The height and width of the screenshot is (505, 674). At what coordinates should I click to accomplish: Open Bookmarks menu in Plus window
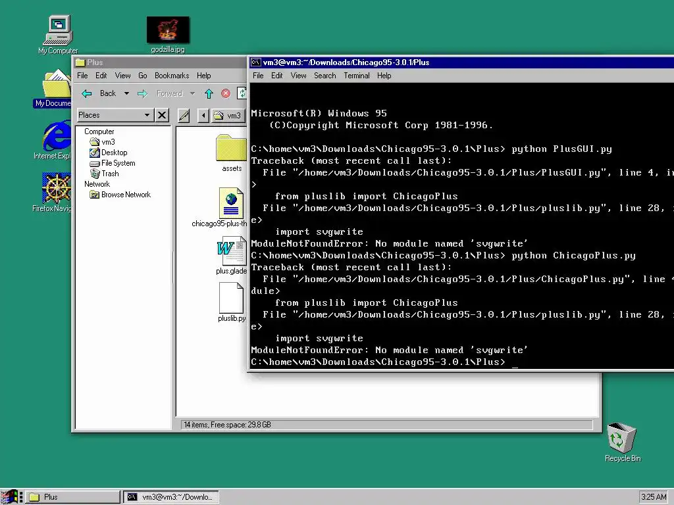172,76
